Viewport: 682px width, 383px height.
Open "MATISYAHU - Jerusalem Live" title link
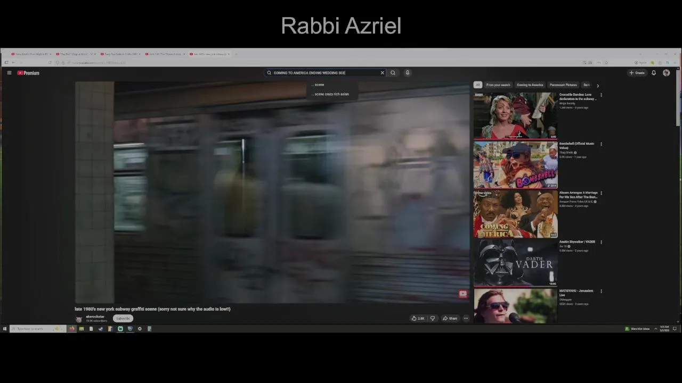click(576, 293)
